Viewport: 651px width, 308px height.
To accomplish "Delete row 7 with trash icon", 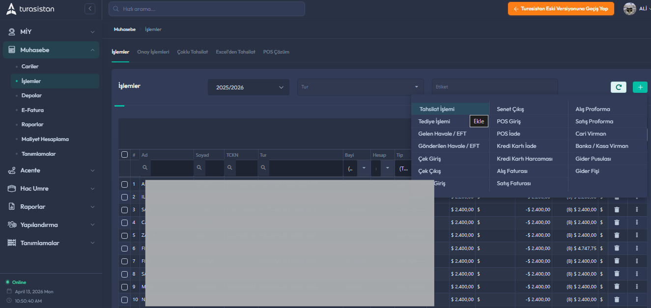I will point(617,261).
